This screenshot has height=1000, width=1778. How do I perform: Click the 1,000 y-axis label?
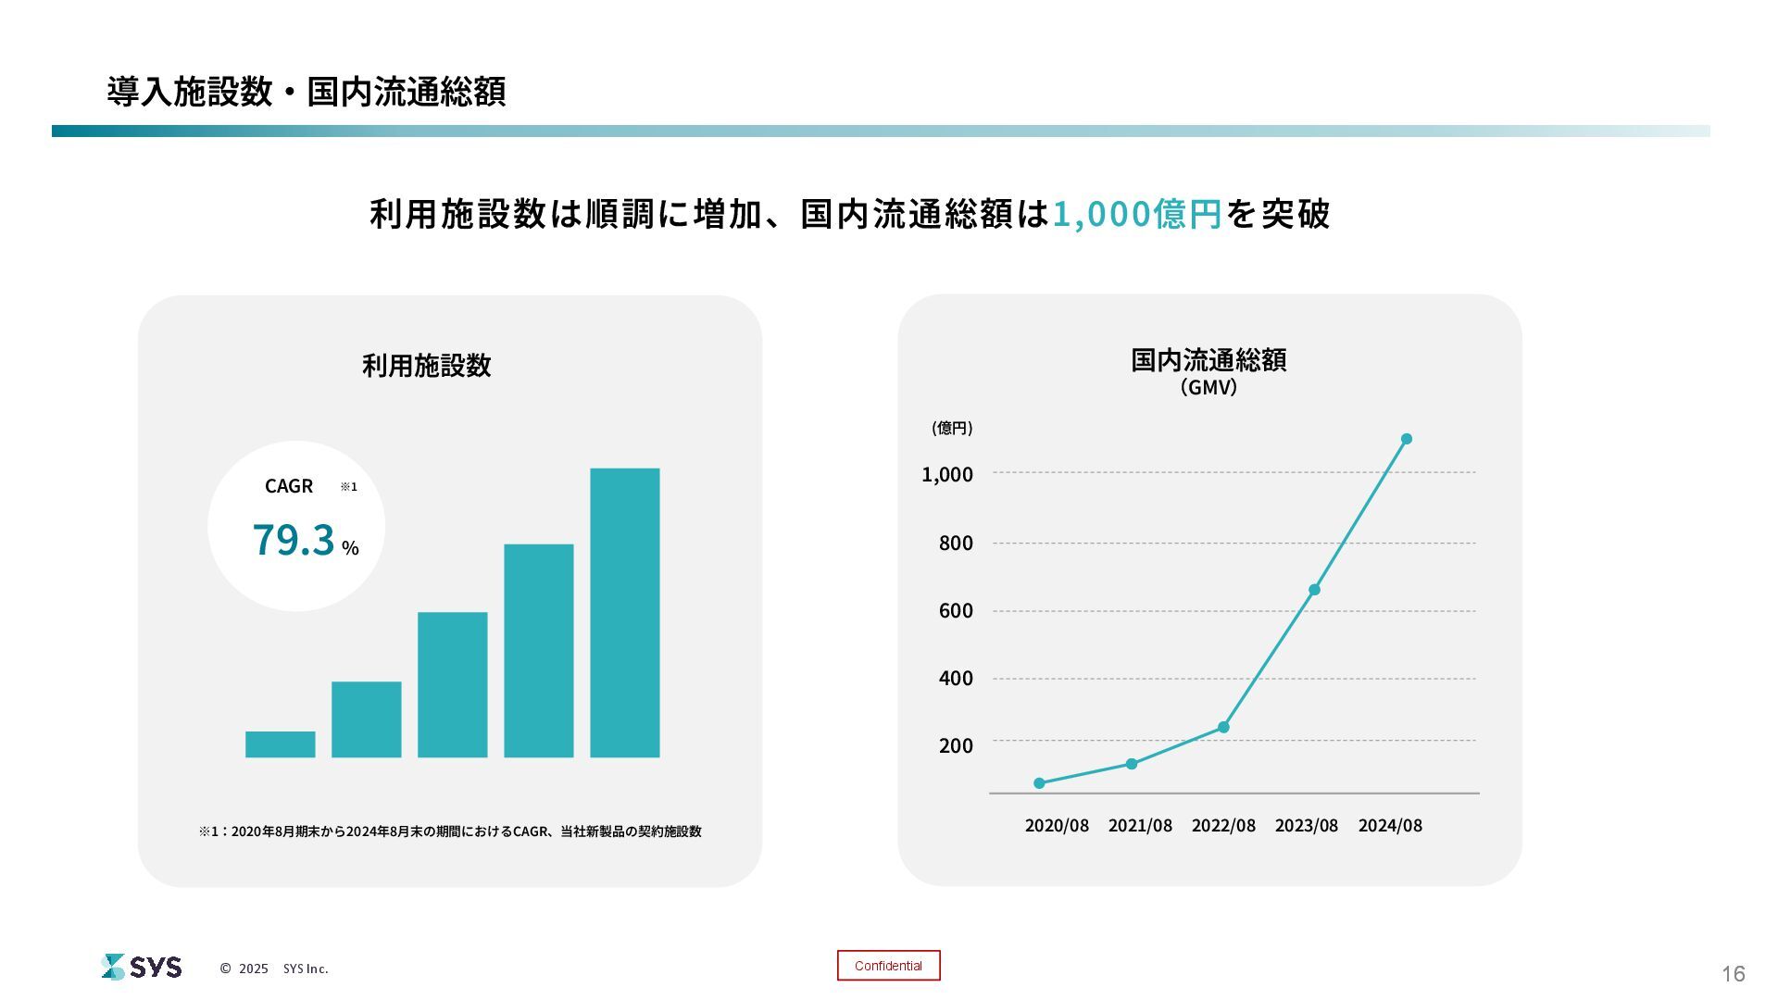(x=947, y=475)
